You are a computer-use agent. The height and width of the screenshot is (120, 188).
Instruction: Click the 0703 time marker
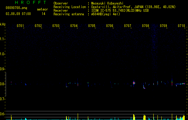56,26
